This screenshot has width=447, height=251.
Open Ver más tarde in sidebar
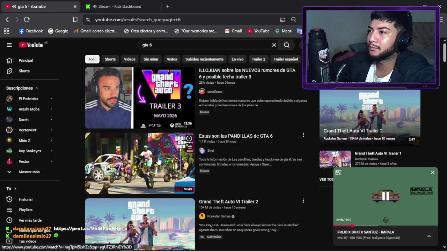[x=30, y=220]
